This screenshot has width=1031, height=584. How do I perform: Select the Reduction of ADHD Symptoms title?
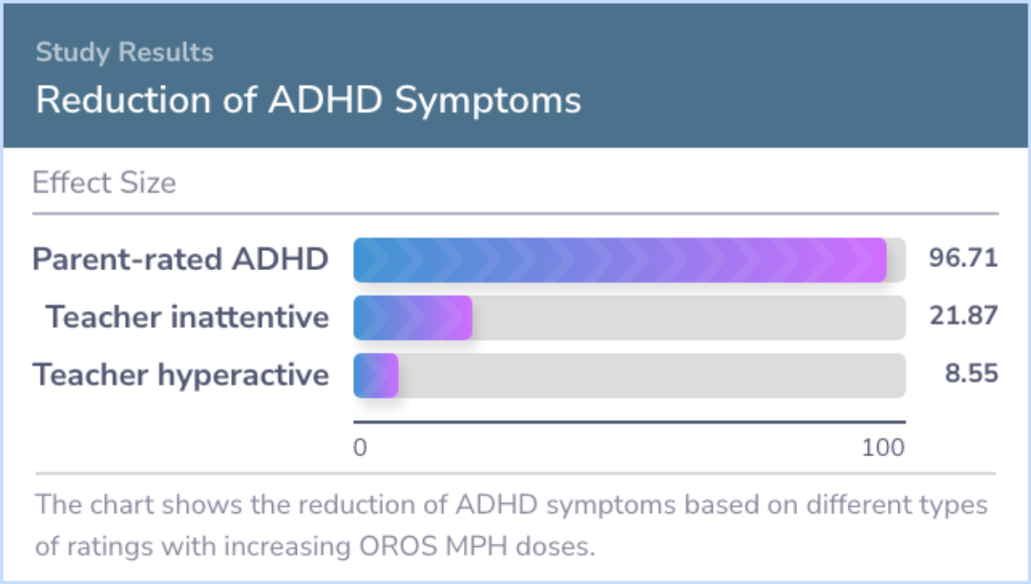(x=307, y=99)
